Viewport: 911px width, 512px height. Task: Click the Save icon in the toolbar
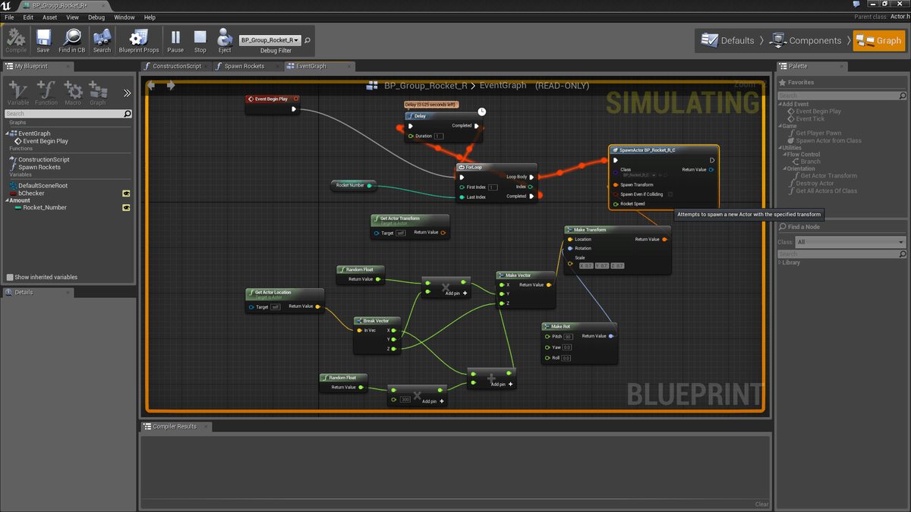[x=43, y=39]
